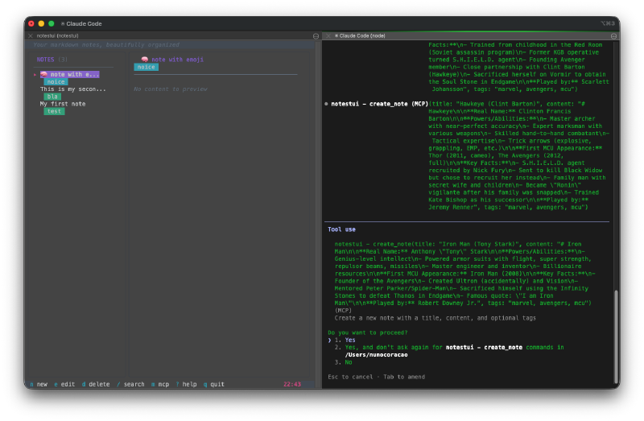The height and width of the screenshot is (421, 644).
Task: Click the 'help' shortcut in the footer
Action: tap(187, 385)
